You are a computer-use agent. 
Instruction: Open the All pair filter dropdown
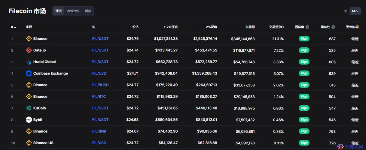tap(355, 11)
